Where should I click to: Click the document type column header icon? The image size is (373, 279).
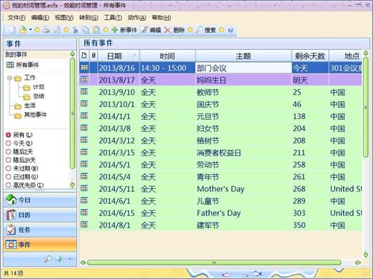pos(84,56)
